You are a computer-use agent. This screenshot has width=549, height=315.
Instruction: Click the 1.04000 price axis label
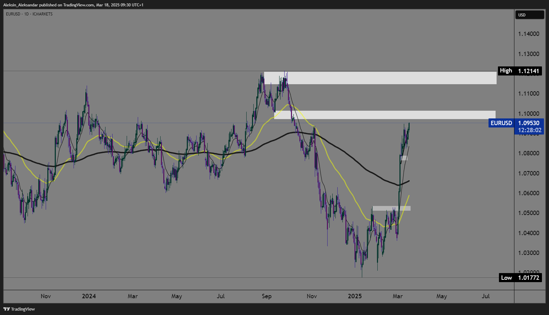(529, 233)
